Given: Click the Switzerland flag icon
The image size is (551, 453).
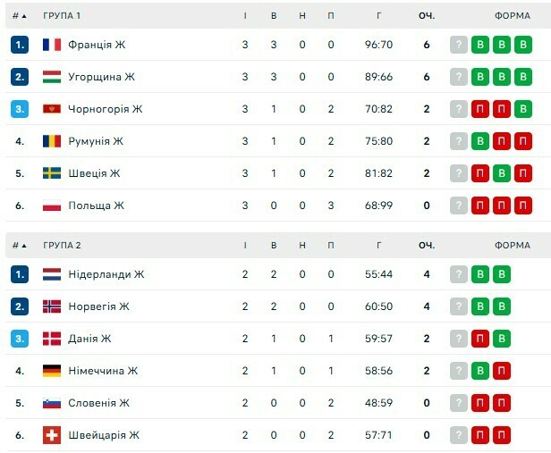Looking at the screenshot, I should point(52,435).
